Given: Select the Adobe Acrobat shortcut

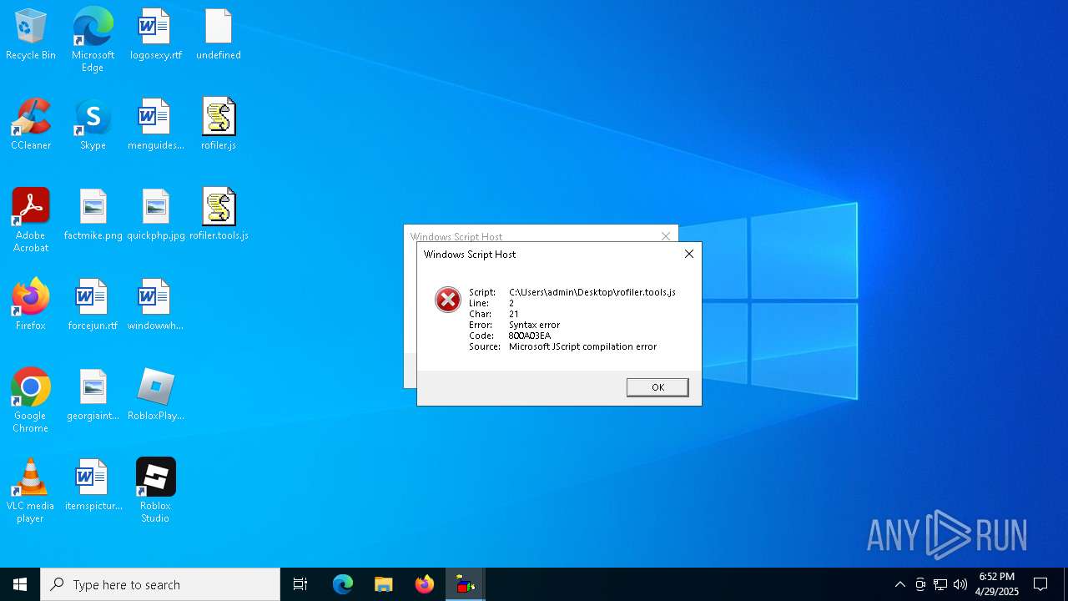Looking at the screenshot, I should [x=31, y=220].
